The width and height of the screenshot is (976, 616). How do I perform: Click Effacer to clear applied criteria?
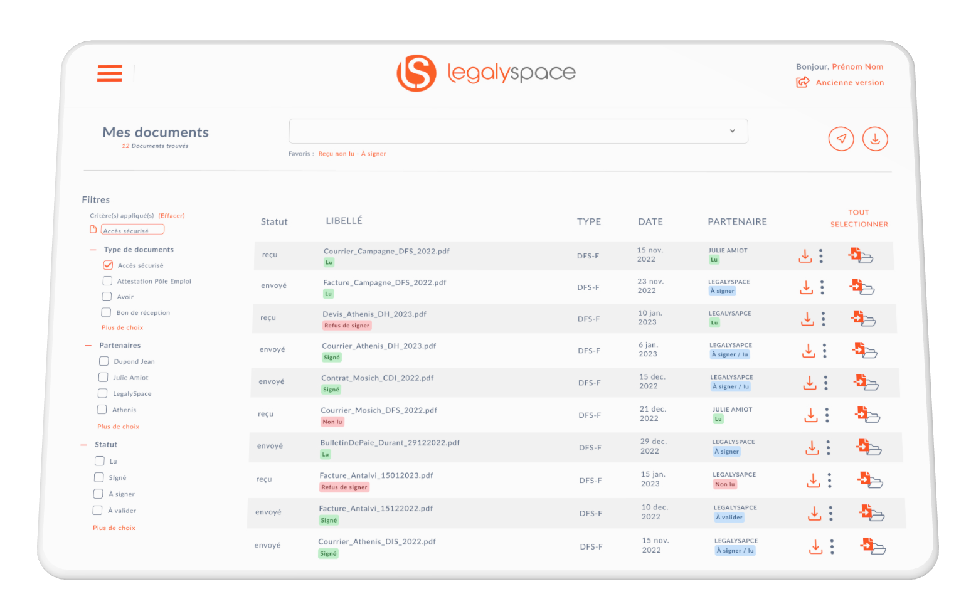[x=171, y=216]
